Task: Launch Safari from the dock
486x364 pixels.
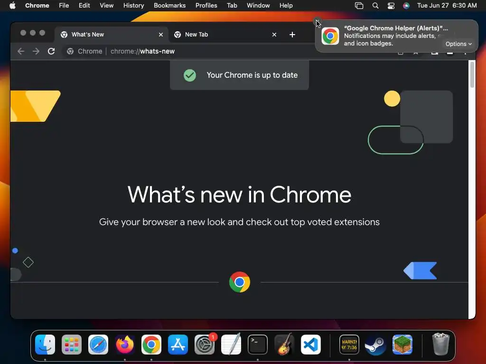Action: pyautogui.click(x=98, y=345)
